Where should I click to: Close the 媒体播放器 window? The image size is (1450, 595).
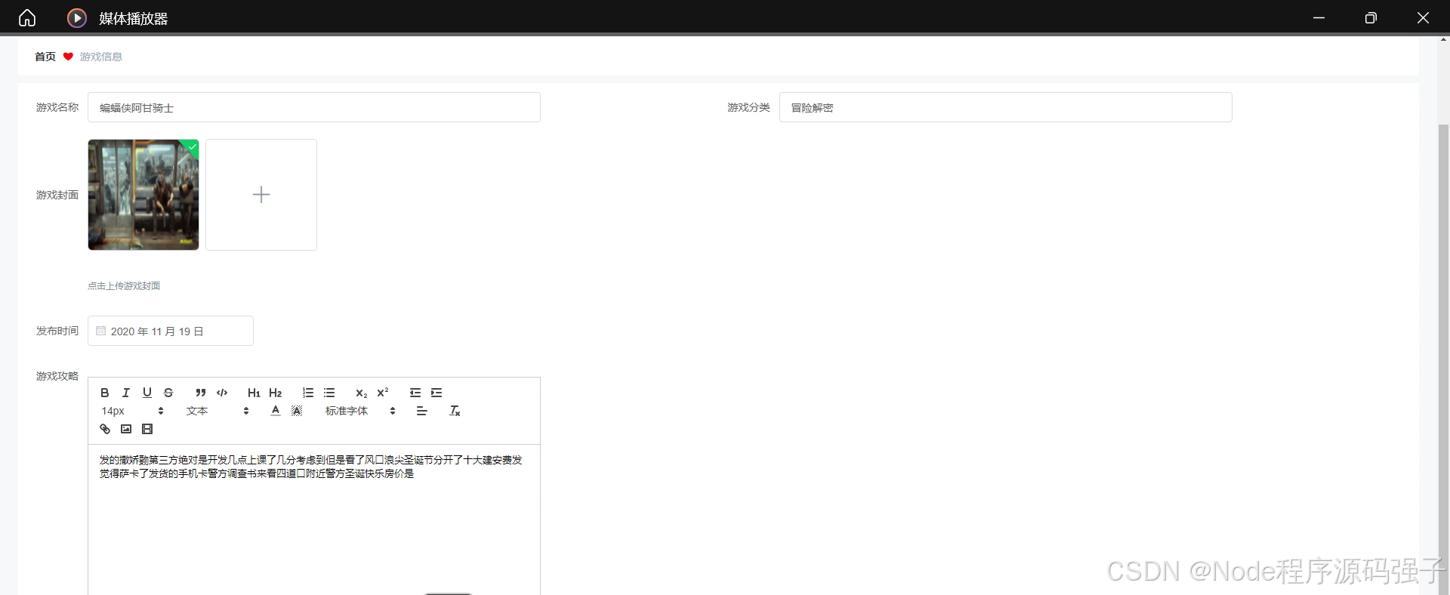coord(1423,17)
